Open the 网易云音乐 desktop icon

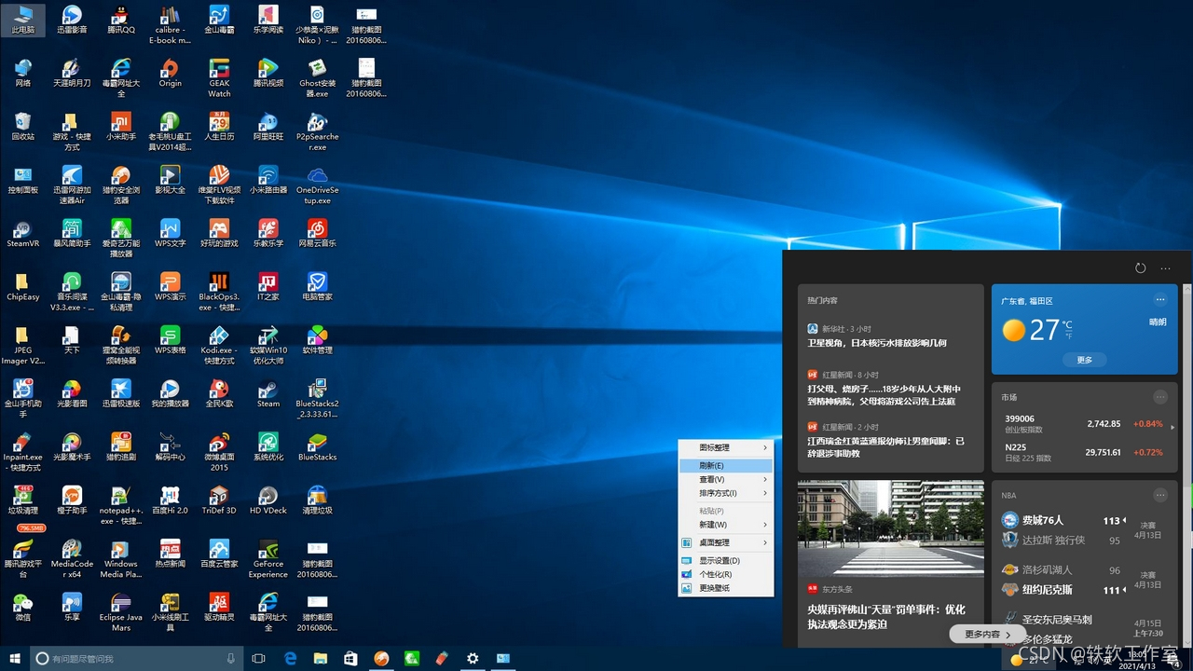(x=318, y=233)
